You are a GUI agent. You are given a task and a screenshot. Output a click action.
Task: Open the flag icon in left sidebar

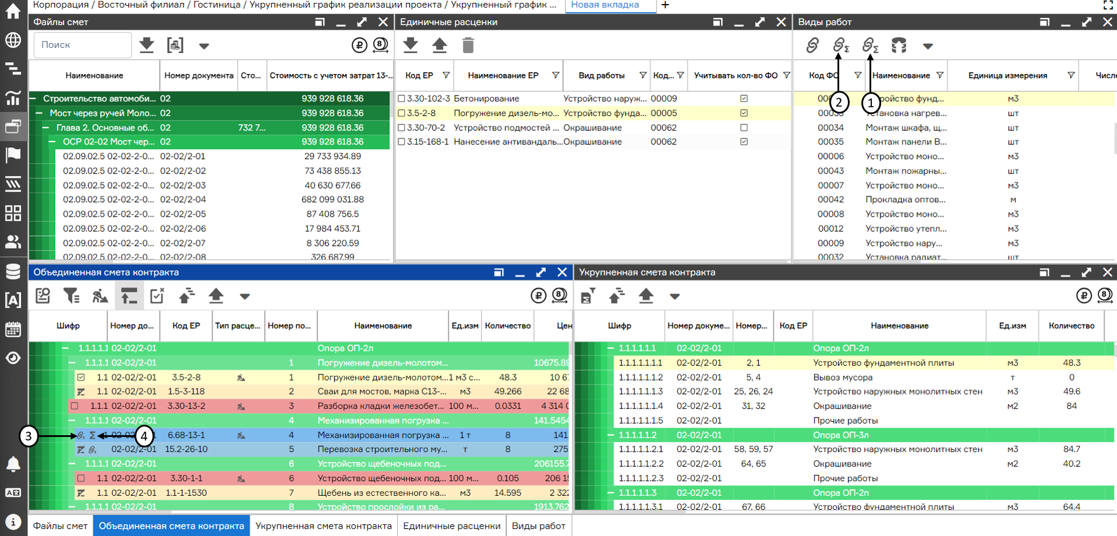pos(13,155)
